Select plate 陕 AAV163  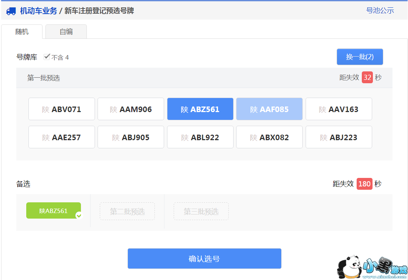(x=339, y=109)
